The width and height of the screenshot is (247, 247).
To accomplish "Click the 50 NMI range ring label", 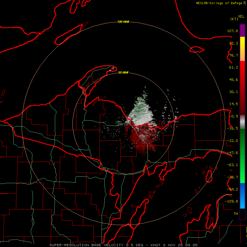I will (123, 72).
